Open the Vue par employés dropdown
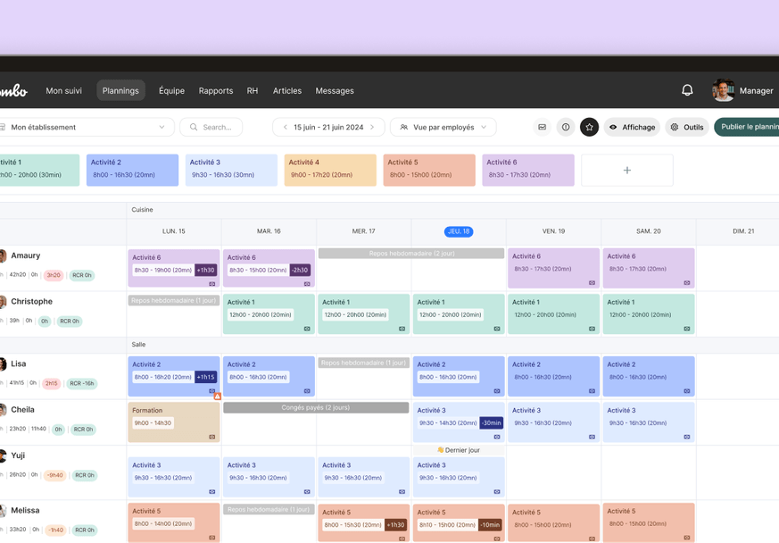 click(x=443, y=127)
